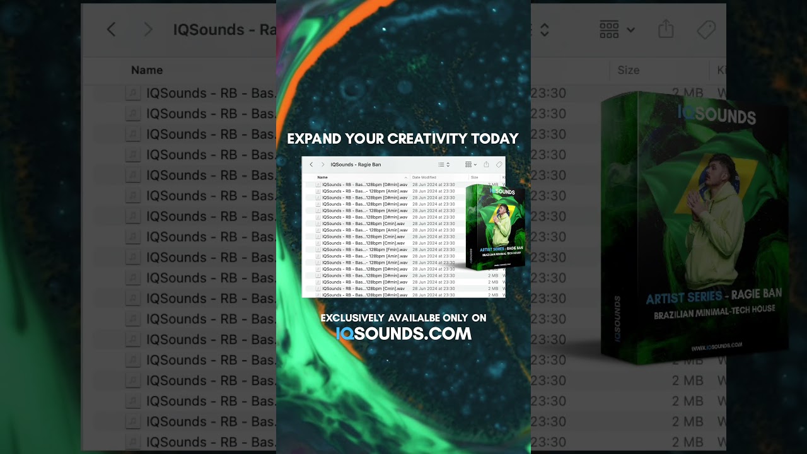Viewport: 807px width, 454px height.
Task: Click the Share icon in small Finder toolbar
Action: click(x=486, y=165)
